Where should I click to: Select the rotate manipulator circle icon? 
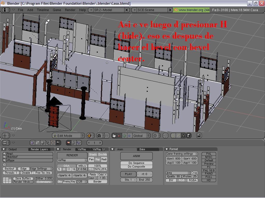(124, 136)
